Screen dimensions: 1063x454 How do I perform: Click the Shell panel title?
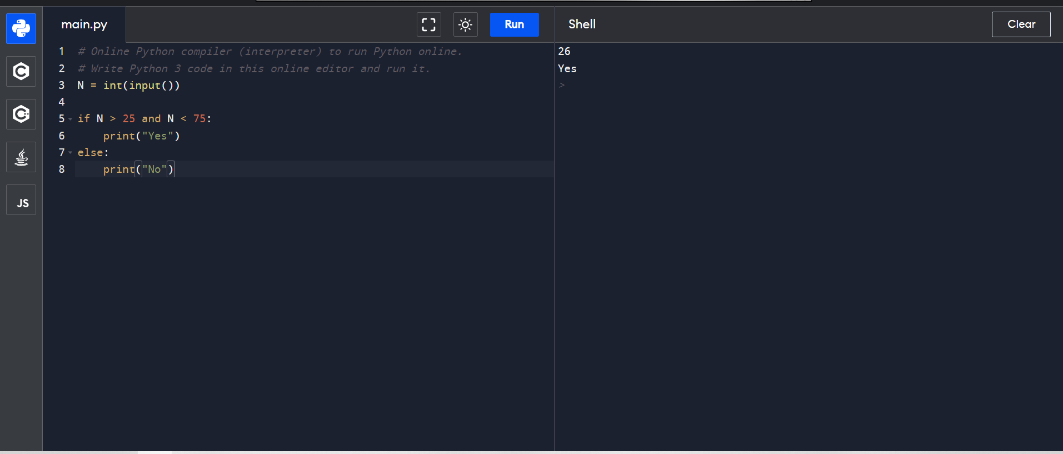pos(582,24)
